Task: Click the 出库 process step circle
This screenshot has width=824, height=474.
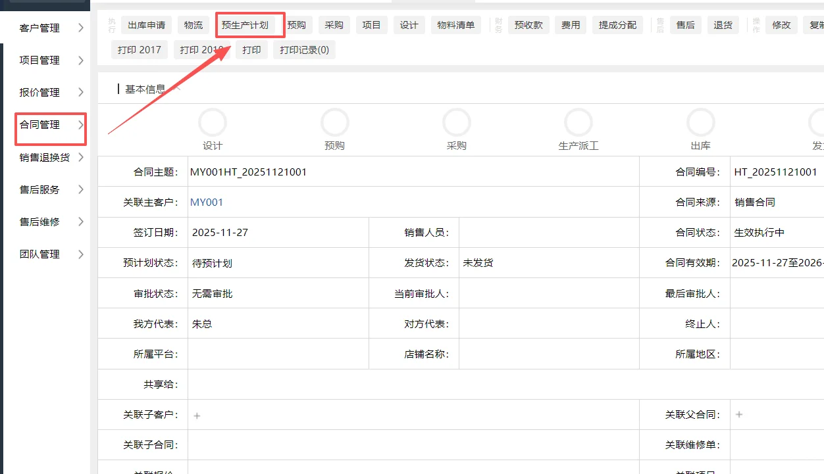Action: point(700,122)
